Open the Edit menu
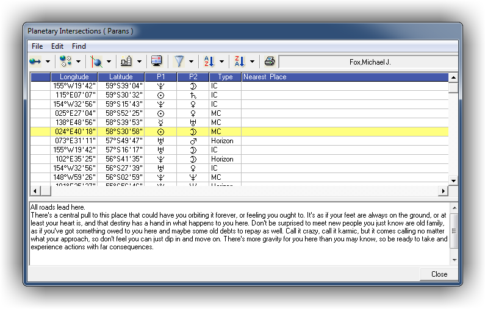 (57, 46)
